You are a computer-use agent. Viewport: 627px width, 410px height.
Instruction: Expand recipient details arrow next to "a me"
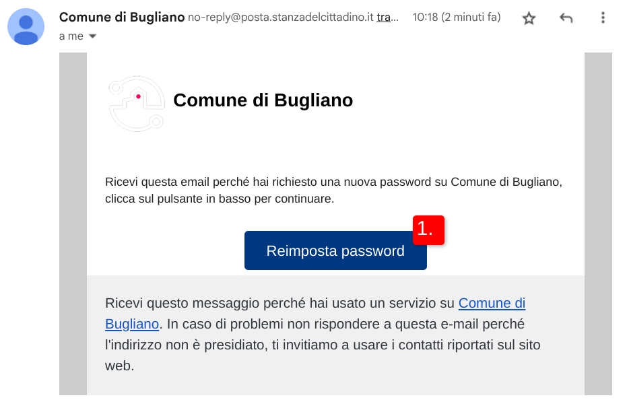pyautogui.click(x=93, y=36)
